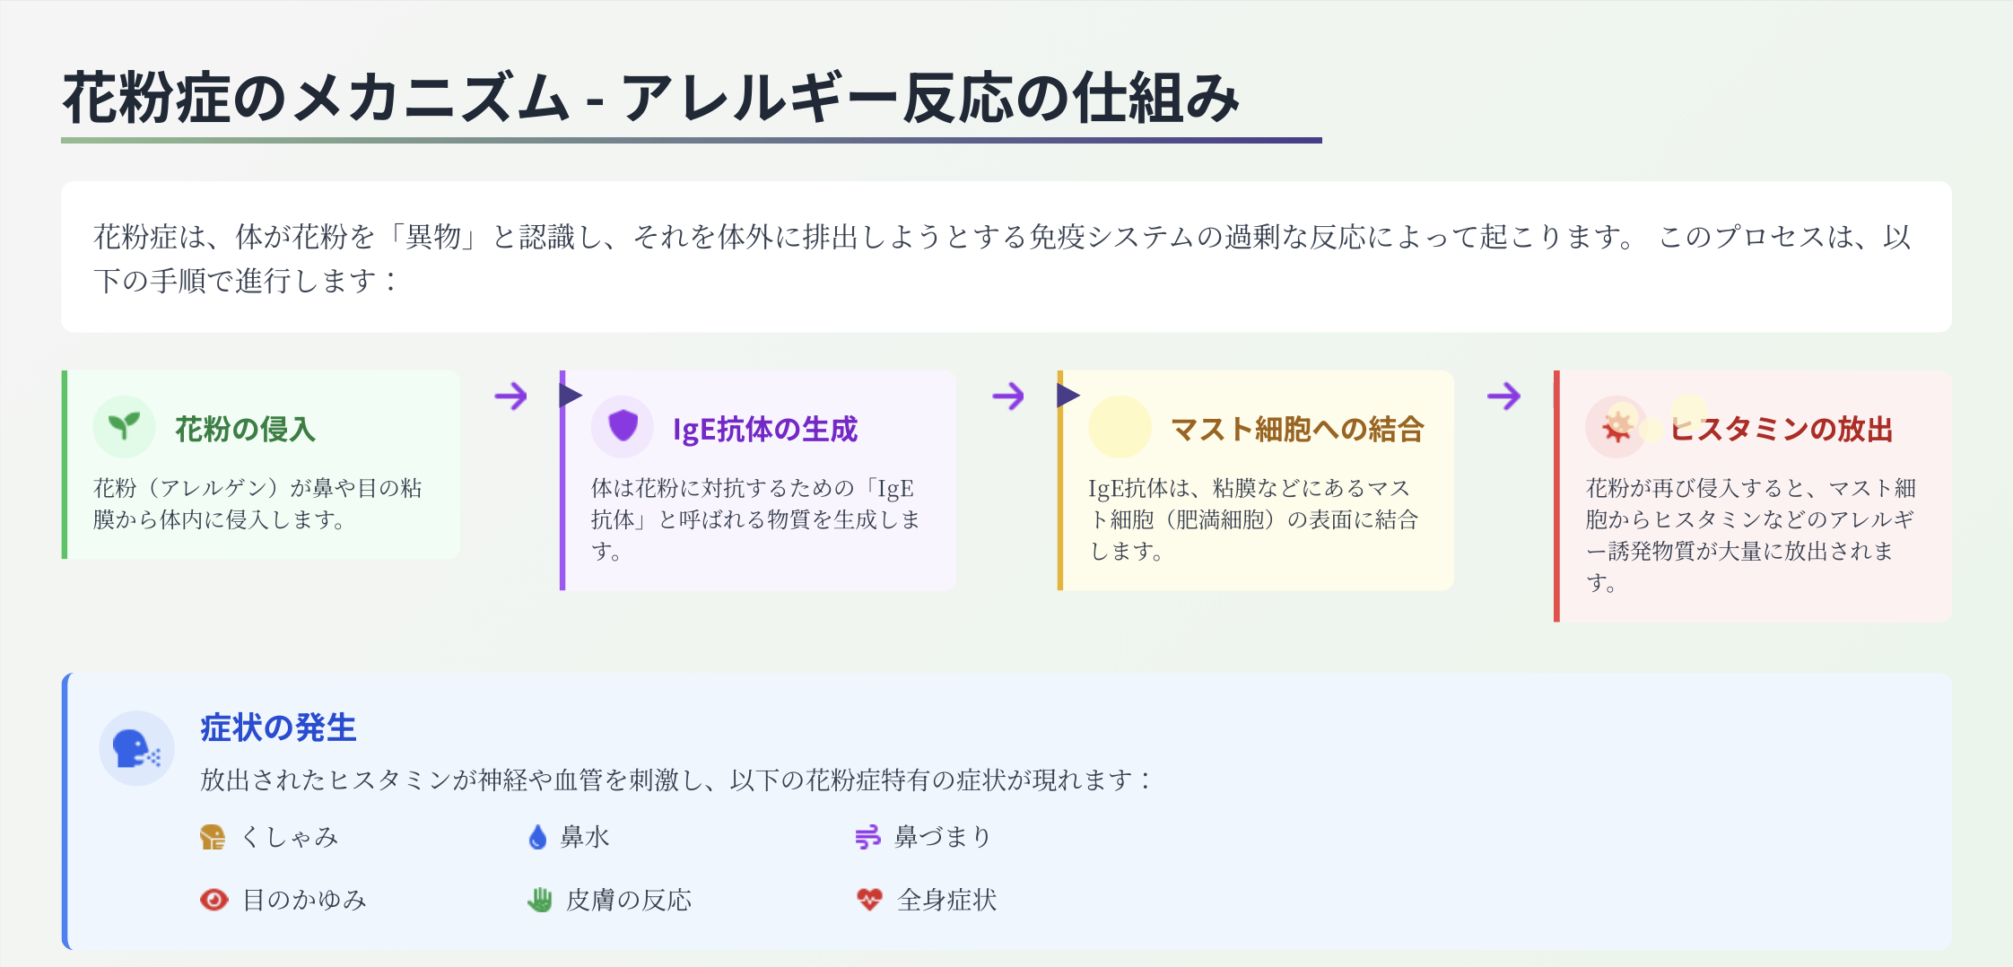The height and width of the screenshot is (967, 2013).
Task: Click the green hand 皮膚の反応 icon
Action: [539, 900]
